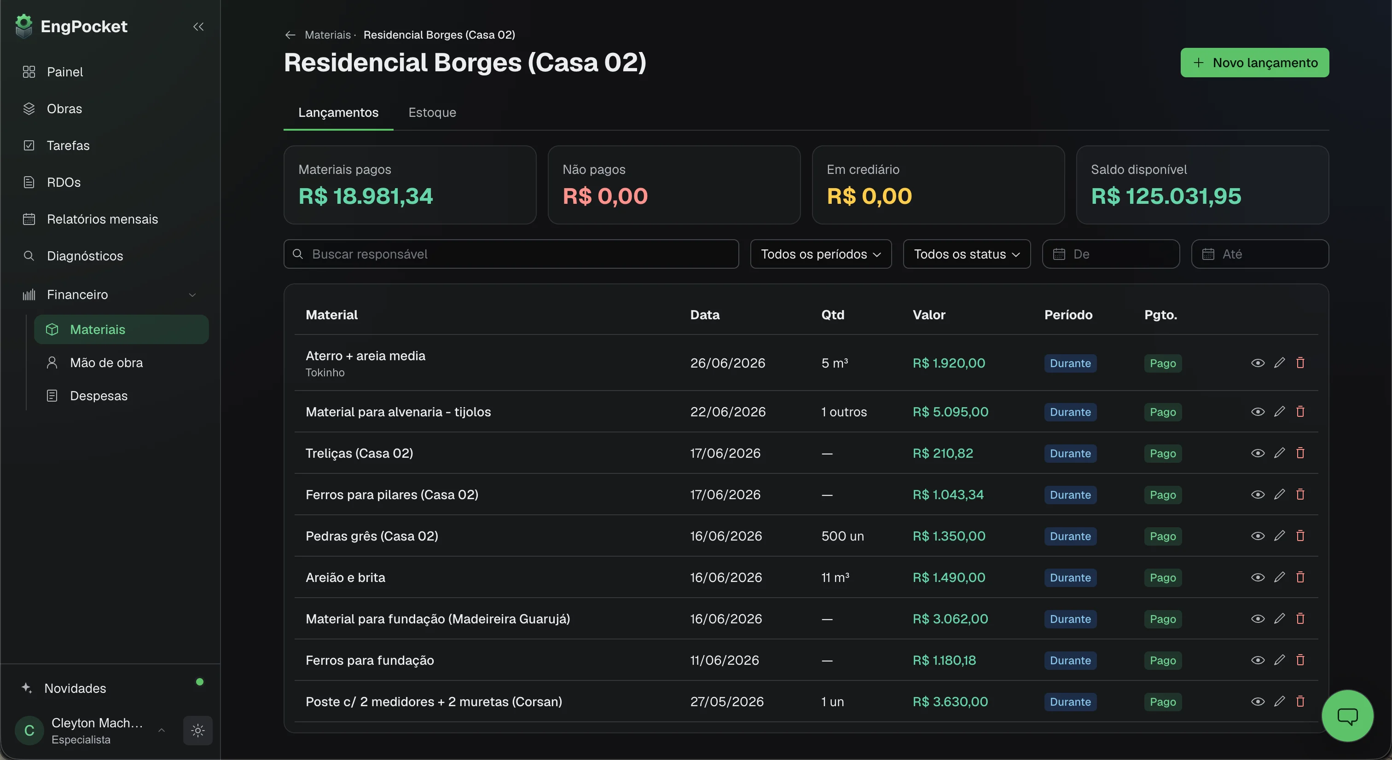
Task: Click the Buscar responsável search field
Action: point(510,254)
